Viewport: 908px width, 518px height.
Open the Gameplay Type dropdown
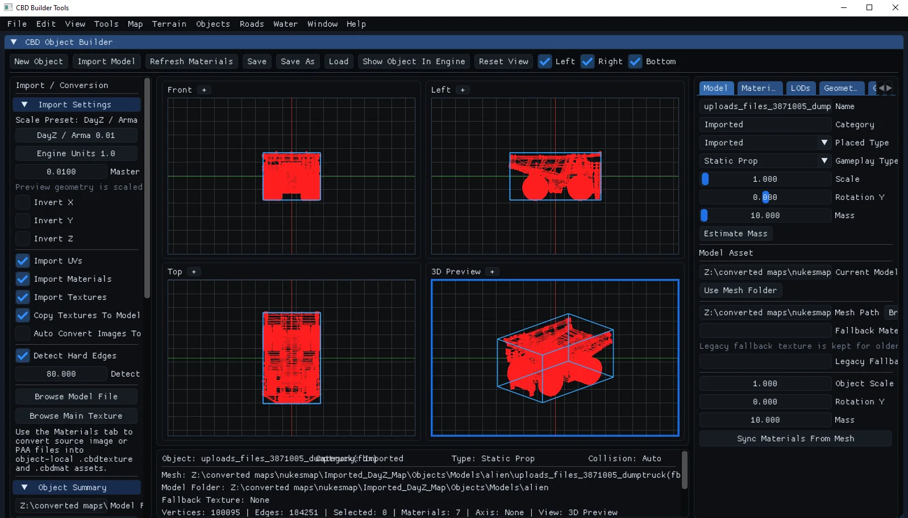tap(824, 161)
